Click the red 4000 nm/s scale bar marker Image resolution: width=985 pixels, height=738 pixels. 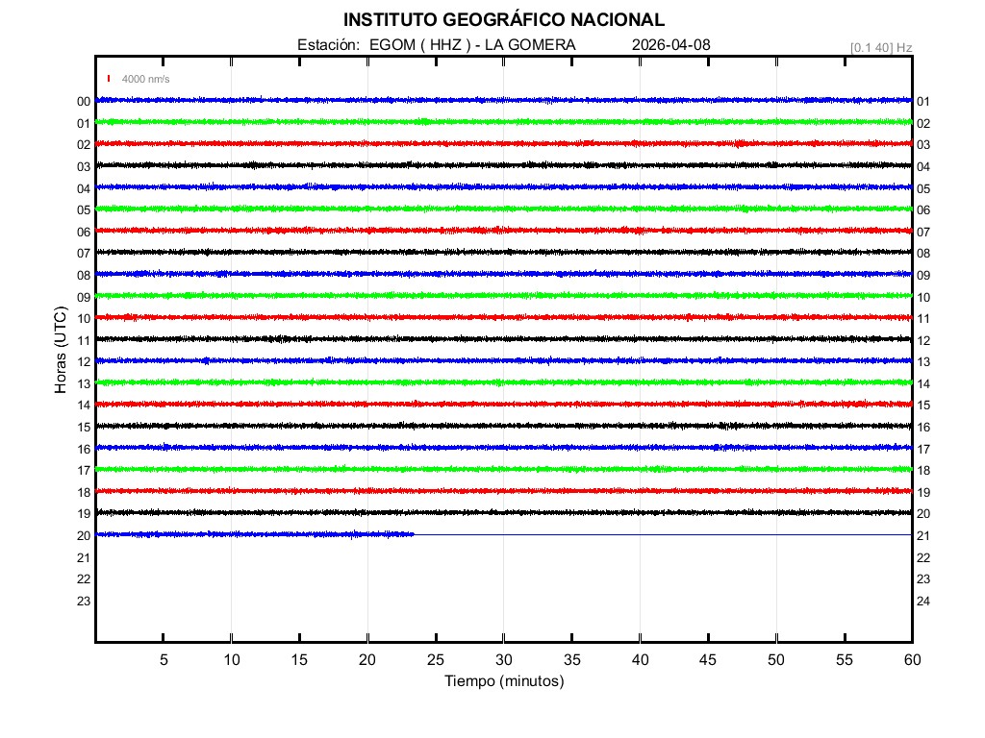tap(109, 79)
